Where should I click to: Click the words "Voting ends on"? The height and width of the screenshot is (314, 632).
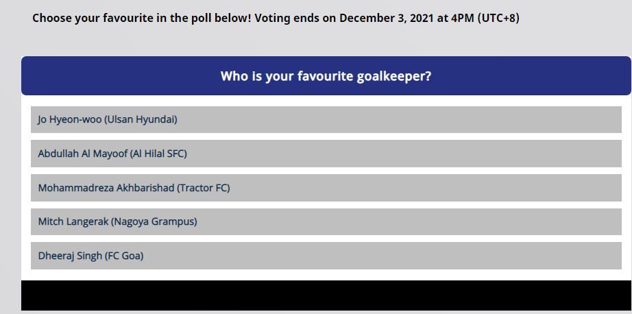(x=295, y=18)
